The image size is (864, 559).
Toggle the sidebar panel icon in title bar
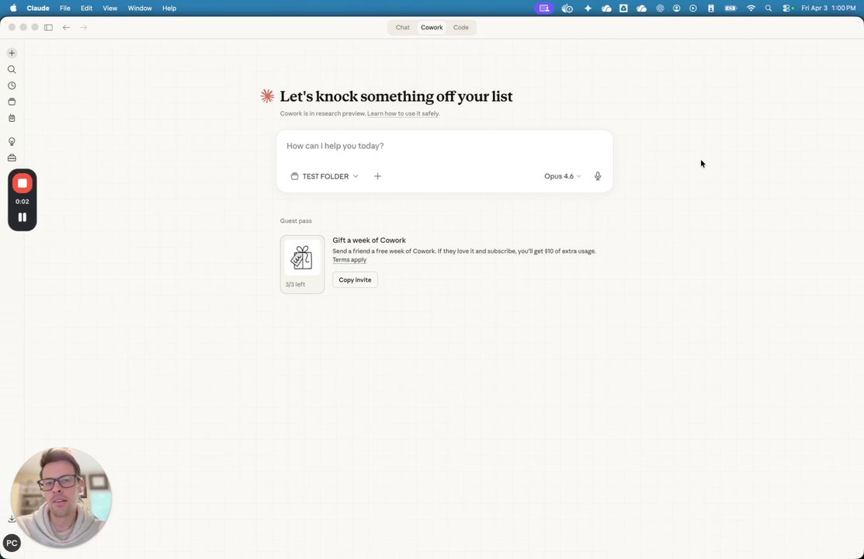[48, 27]
